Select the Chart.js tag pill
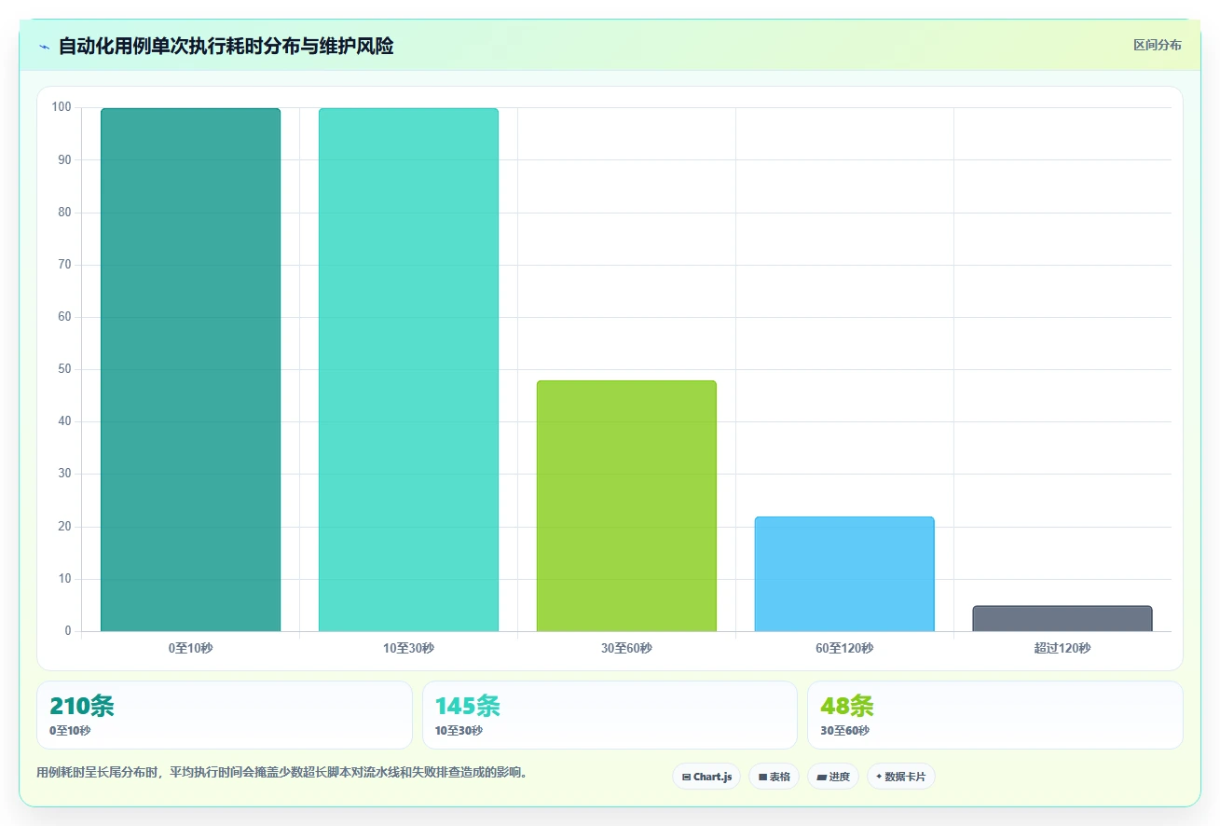The height and width of the screenshot is (826, 1220). (706, 777)
